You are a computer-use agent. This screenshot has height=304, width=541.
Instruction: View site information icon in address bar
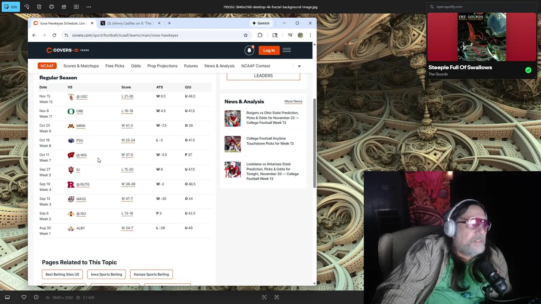[66, 35]
